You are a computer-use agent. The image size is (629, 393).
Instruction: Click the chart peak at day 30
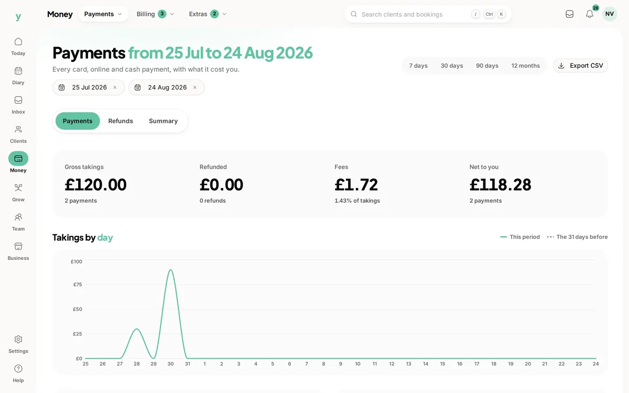[170, 270]
